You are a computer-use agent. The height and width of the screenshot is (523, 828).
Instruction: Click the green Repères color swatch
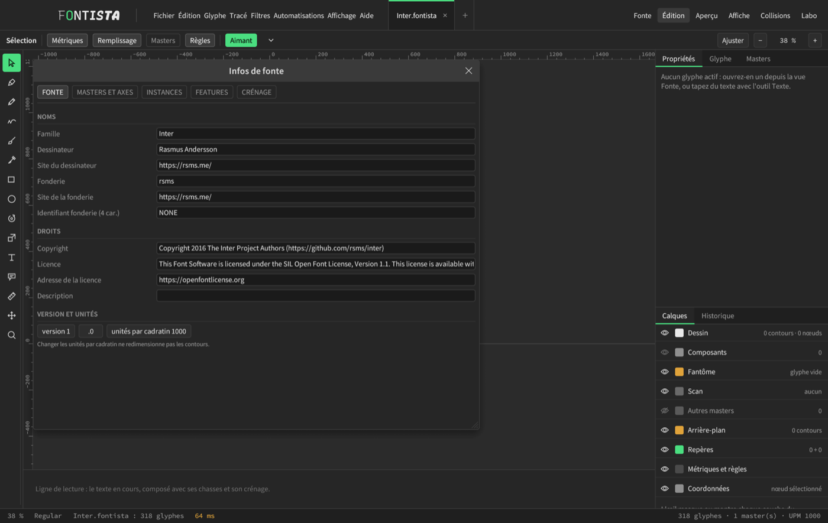pos(679,450)
